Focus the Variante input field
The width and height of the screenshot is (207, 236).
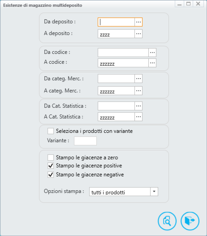pyautogui.click(x=85, y=141)
